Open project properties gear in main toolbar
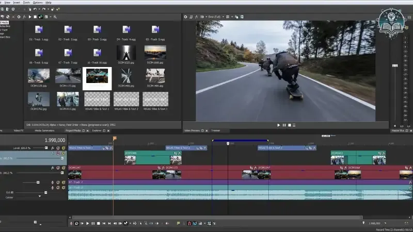 pyautogui.click(x=13, y=9)
